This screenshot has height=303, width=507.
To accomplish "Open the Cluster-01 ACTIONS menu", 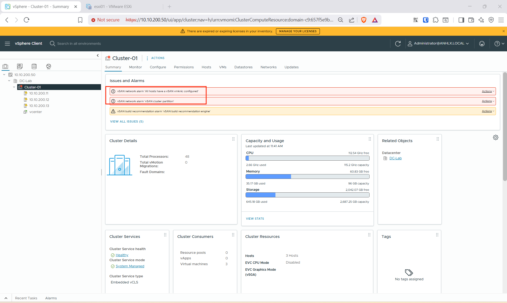I will pyautogui.click(x=155, y=58).
